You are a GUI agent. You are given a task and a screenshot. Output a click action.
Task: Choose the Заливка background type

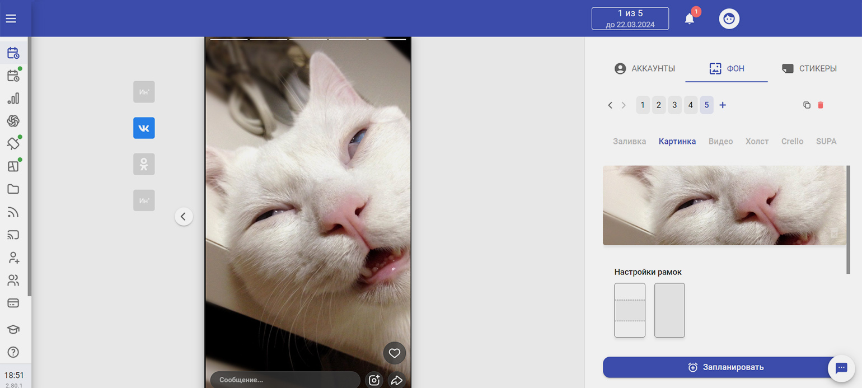coord(630,142)
